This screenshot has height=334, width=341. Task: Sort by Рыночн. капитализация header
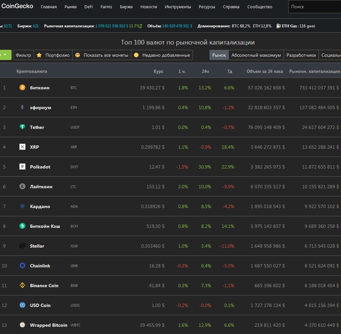pyautogui.click(x=315, y=71)
